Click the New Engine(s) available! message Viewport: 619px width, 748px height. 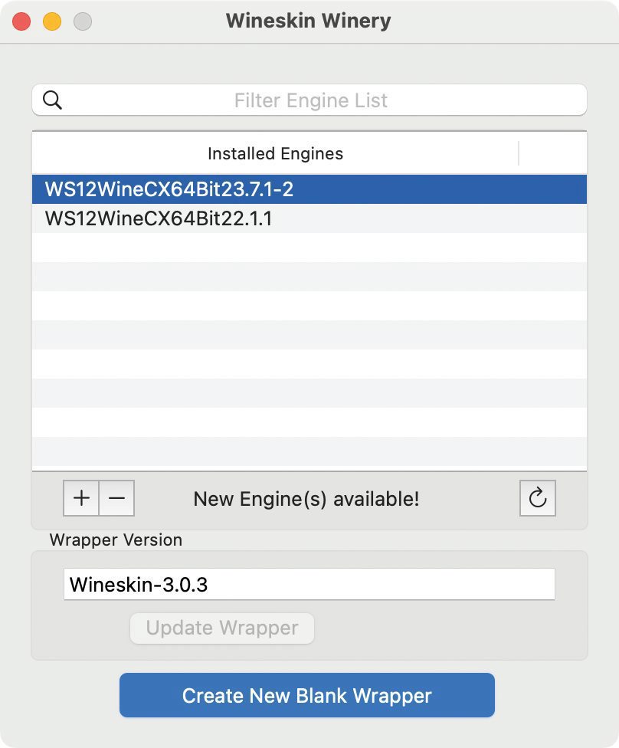point(306,499)
